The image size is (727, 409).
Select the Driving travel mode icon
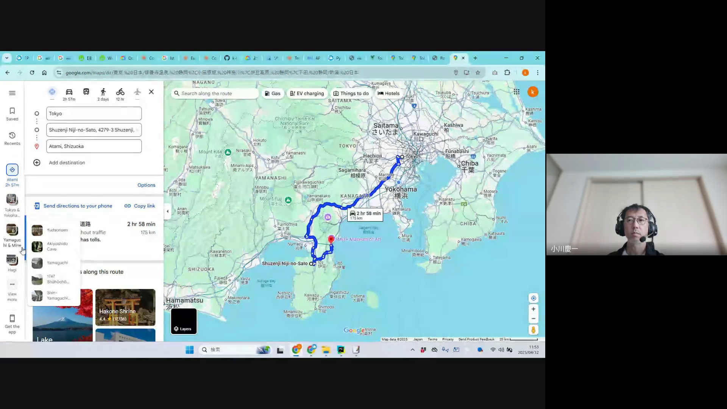69,92
